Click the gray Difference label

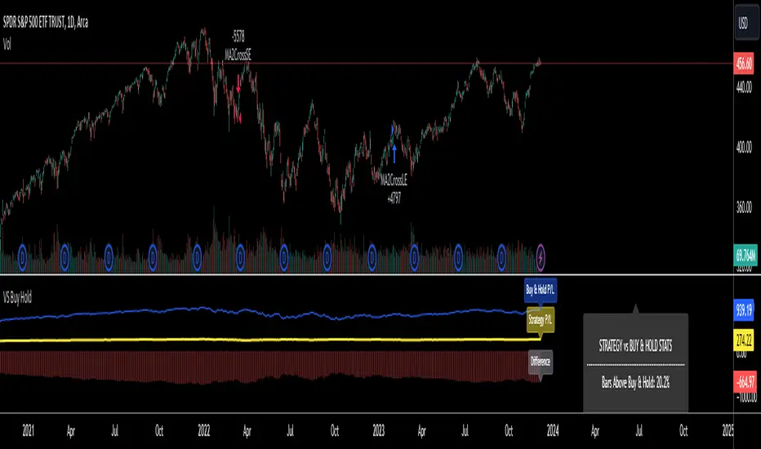tap(541, 362)
